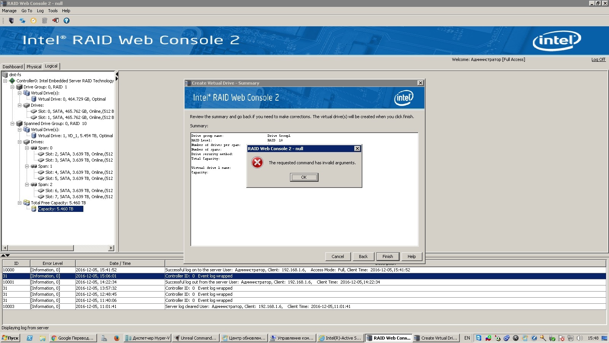Collapse Total Free Capacity node
The image size is (609, 343).
19,203
